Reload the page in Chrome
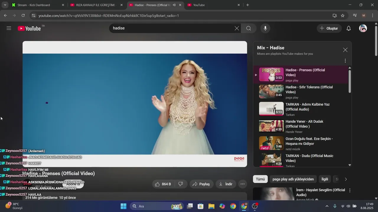Viewport: 378px width, 212px height. pyautogui.click(x=23, y=16)
